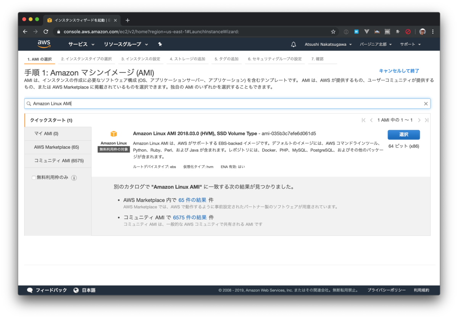Open the サポート dropdown menu
This screenshot has width=458, height=319.
pos(410,44)
